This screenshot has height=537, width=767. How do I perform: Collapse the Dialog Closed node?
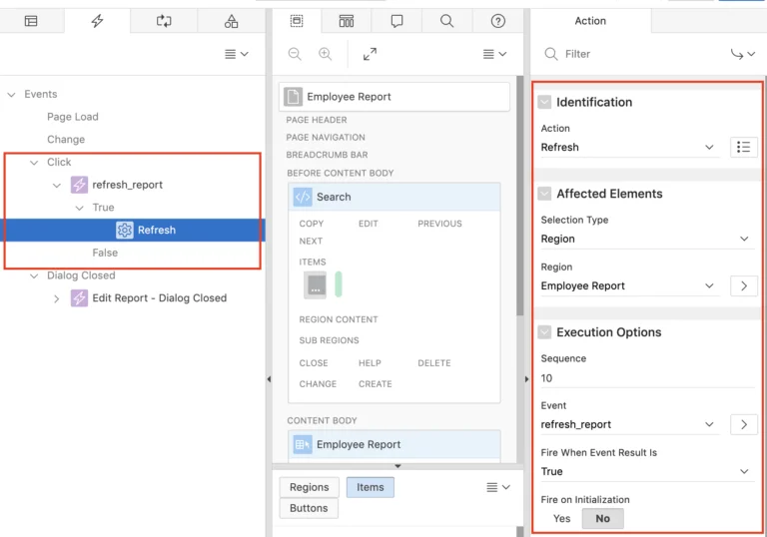point(34,275)
